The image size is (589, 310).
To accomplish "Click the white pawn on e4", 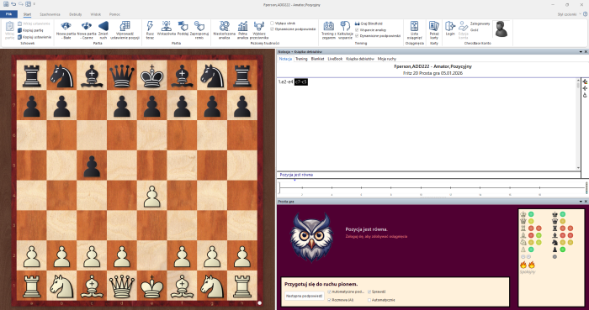I will 151,196.
